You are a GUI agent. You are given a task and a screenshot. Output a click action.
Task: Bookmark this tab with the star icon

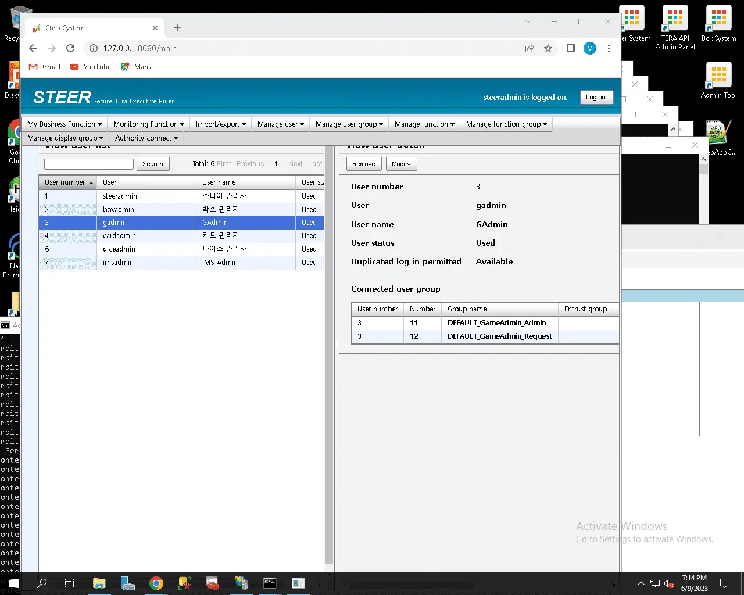coord(548,48)
